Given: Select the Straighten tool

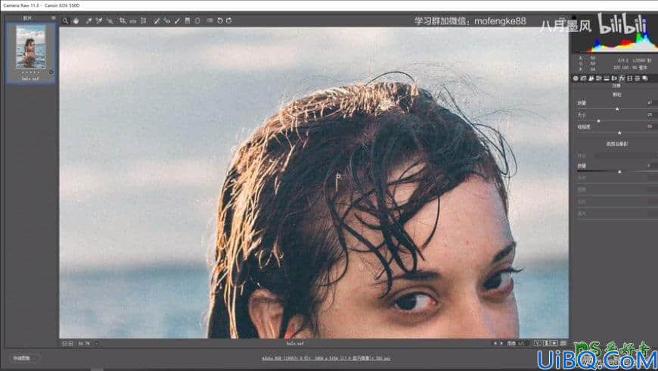Looking at the screenshot, I should [x=133, y=21].
